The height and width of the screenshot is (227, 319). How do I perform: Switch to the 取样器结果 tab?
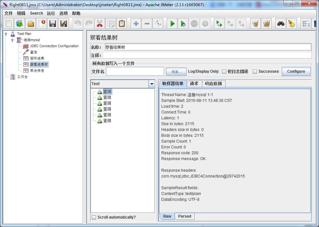pos(173,83)
